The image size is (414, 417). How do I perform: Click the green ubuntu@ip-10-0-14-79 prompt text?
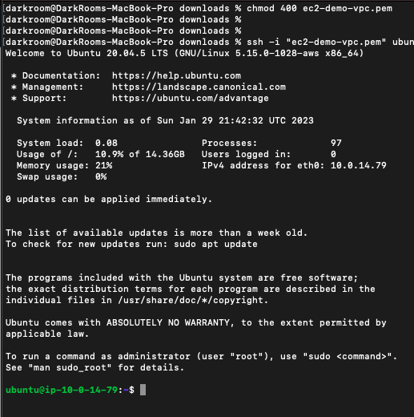[x=62, y=390]
